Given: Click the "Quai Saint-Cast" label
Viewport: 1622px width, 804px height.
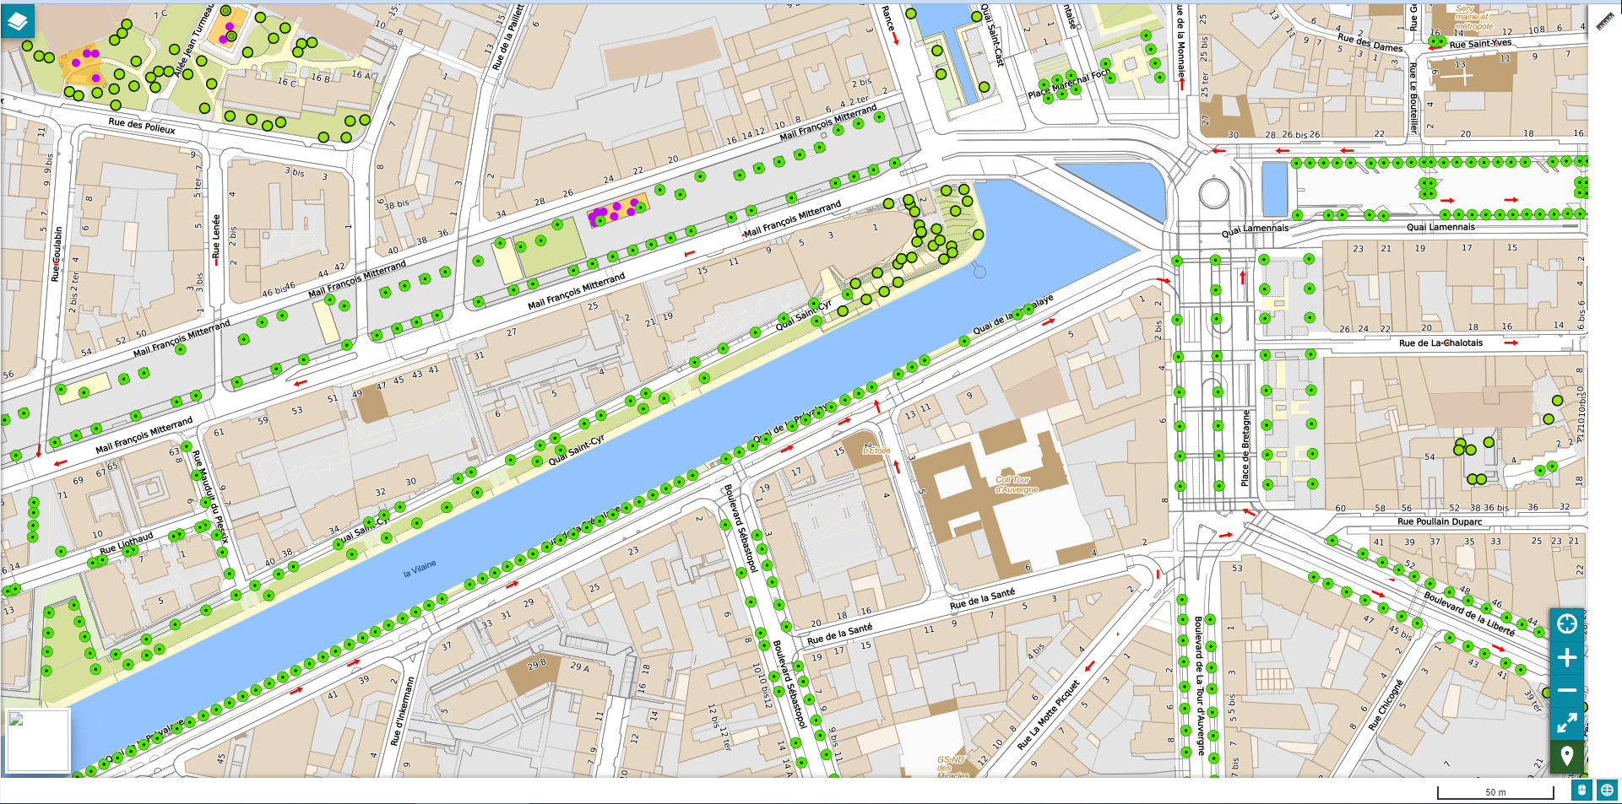Looking at the screenshot, I should point(993,37).
